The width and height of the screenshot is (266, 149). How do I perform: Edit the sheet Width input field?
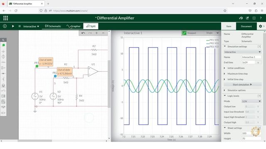pos(251,133)
